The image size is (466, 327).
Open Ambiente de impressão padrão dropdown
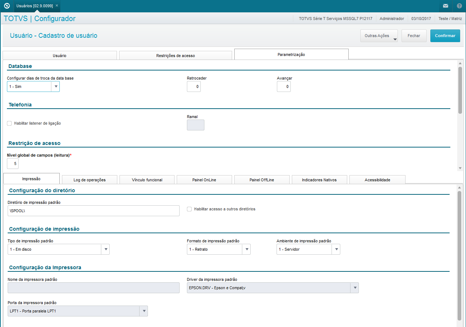click(336, 249)
